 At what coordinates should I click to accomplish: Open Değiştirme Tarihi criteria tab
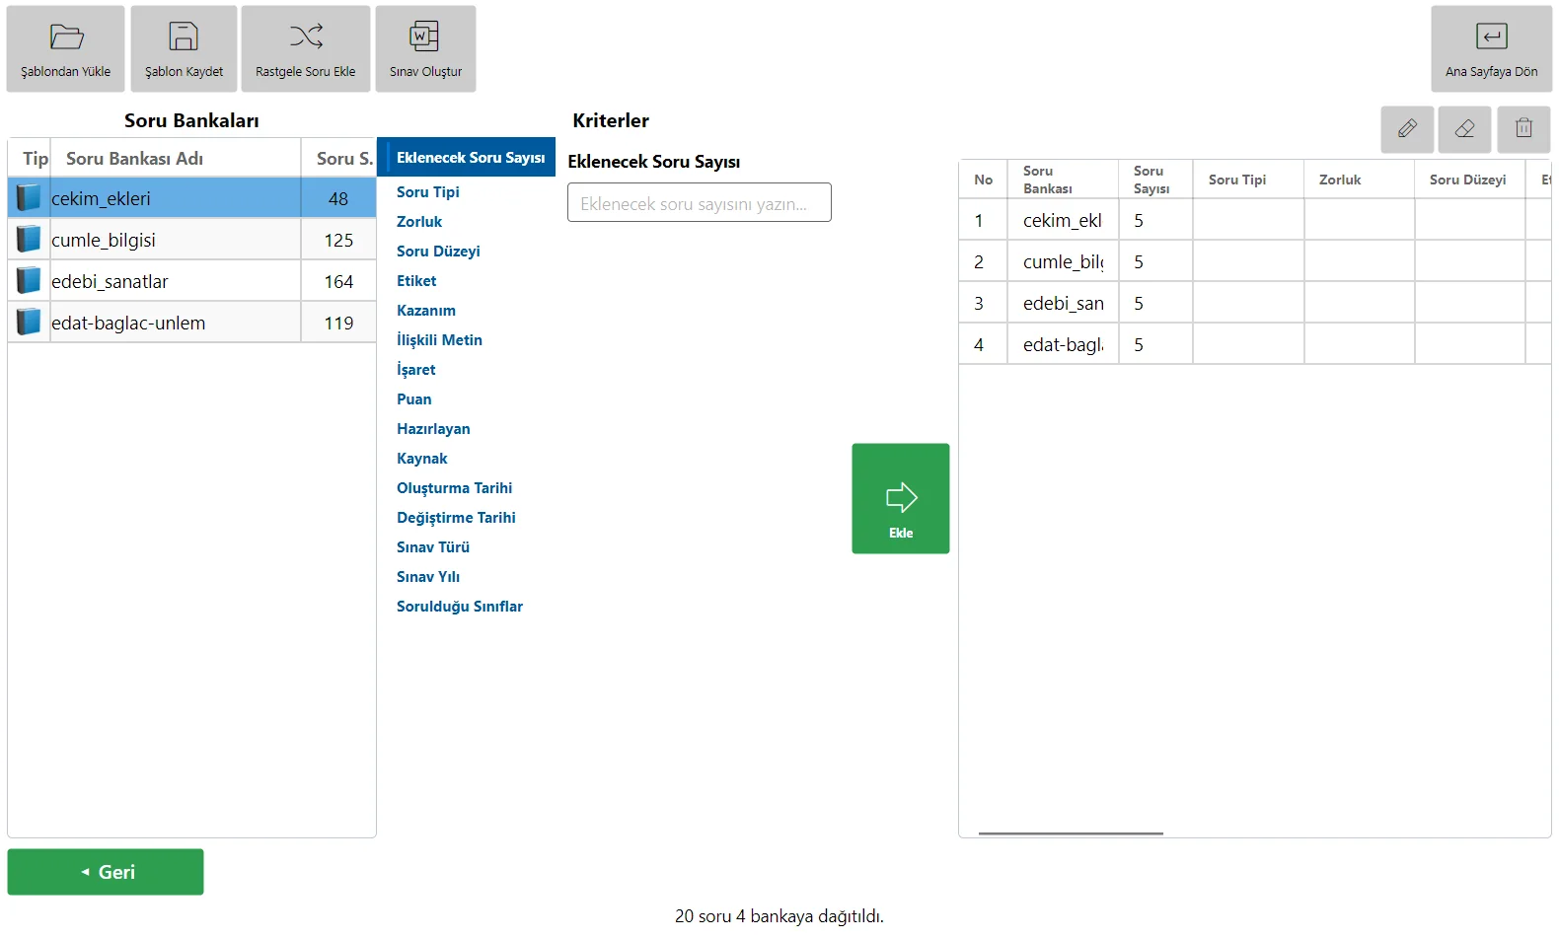pyautogui.click(x=456, y=518)
